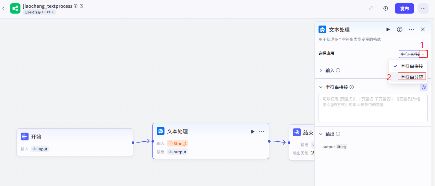Click the output String variable row
The image size is (435, 186).
pyautogui.click(x=334, y=147)
